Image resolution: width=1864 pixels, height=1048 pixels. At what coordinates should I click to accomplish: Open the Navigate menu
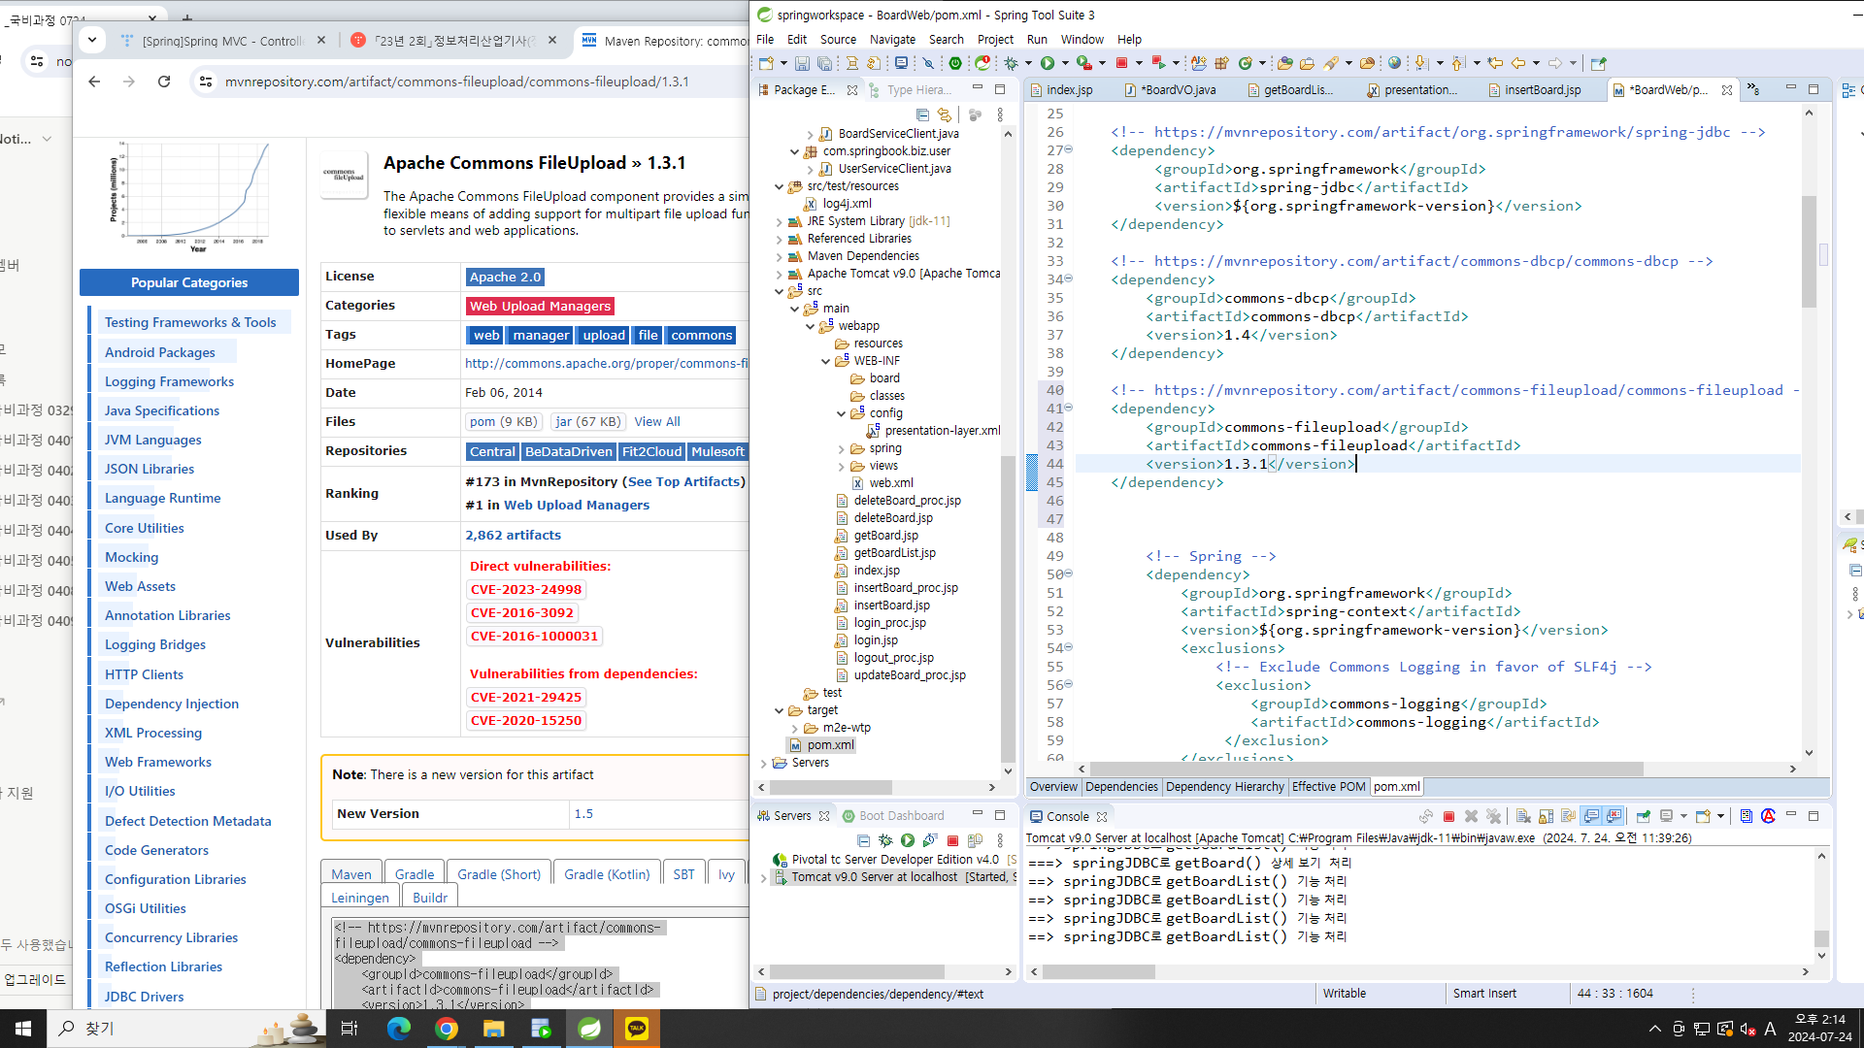pos(891,40)
